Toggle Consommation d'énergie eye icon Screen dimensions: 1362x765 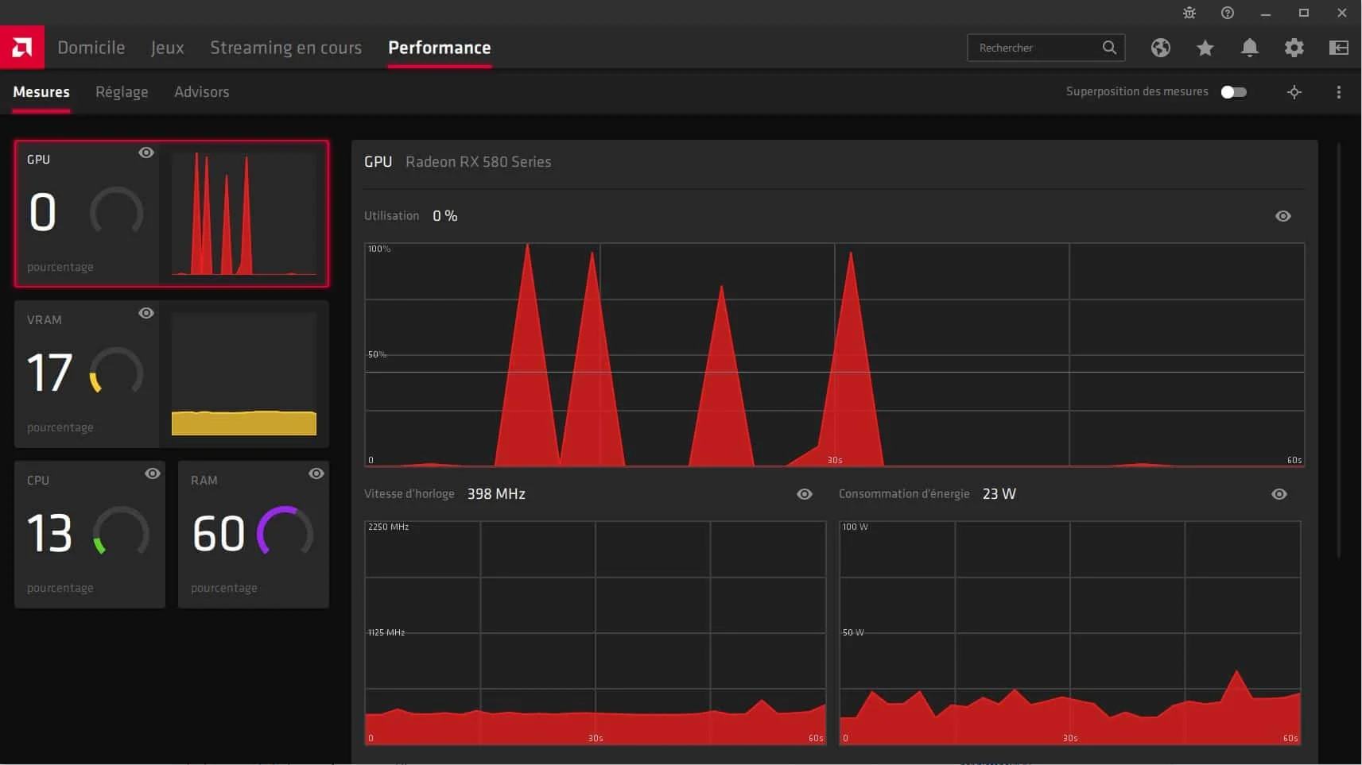(1279, 494)
